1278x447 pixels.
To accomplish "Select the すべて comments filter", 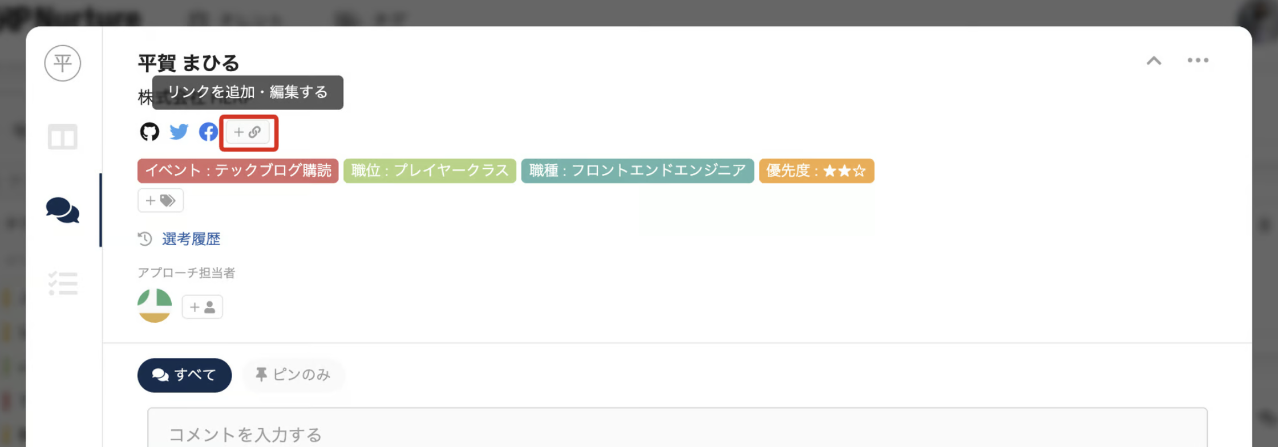I will (x=184, y=375).
